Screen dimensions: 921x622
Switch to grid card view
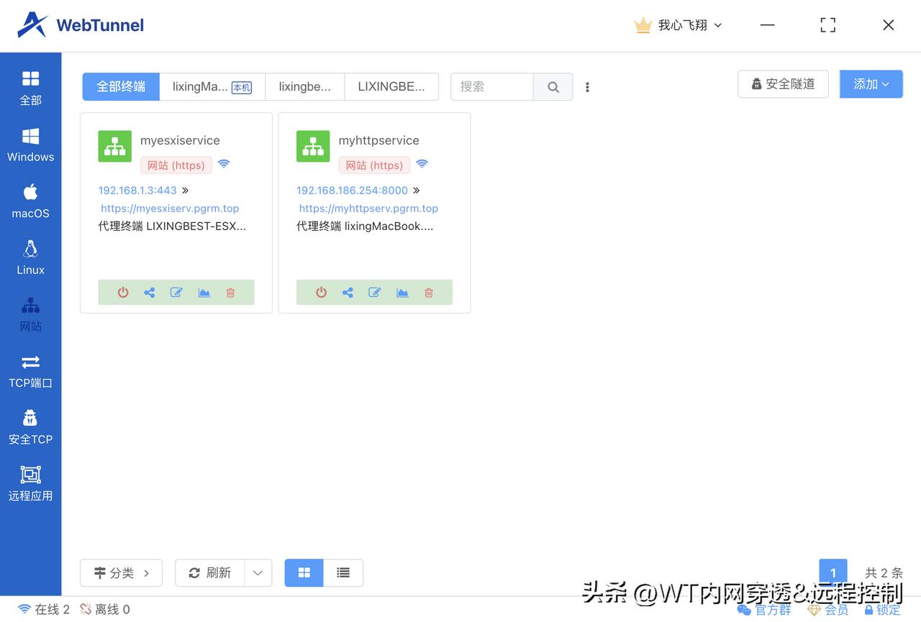click(x=304, y=573)
